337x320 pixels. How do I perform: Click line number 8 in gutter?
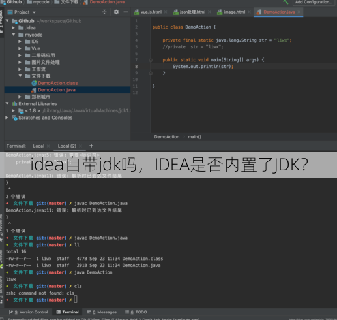(136, 67)
